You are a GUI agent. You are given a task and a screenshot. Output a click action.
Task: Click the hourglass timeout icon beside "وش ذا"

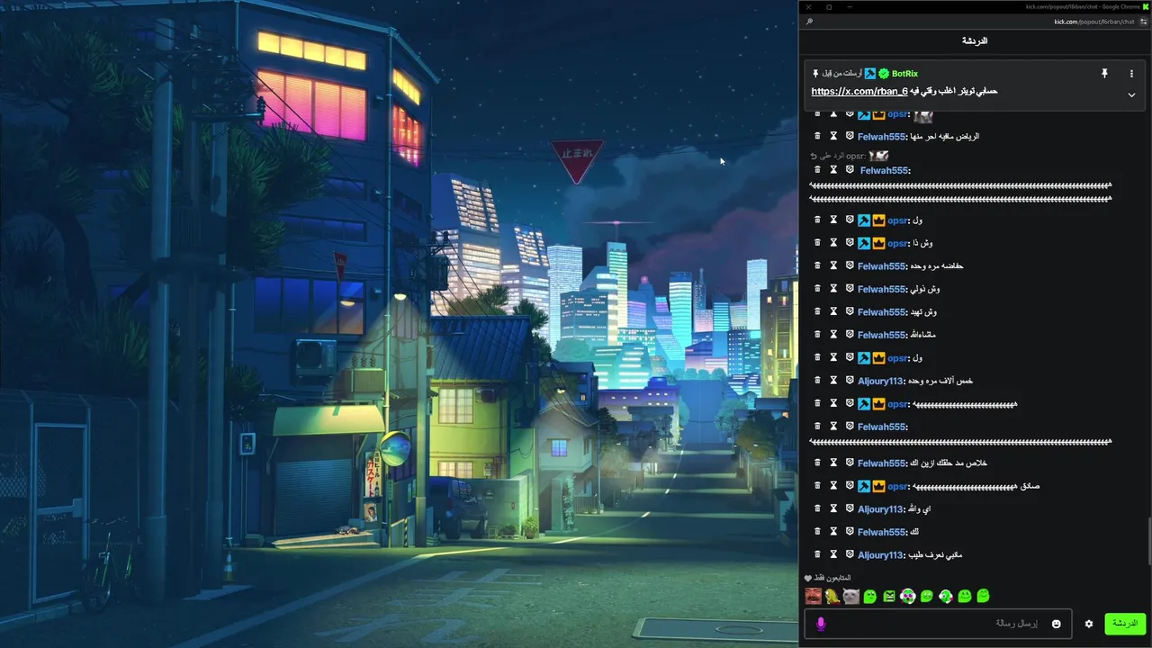pos(833,243)
